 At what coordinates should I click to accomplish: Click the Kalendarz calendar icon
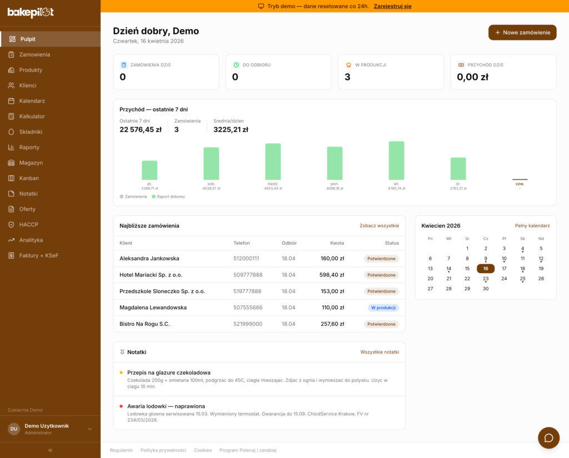click(11, 101)
